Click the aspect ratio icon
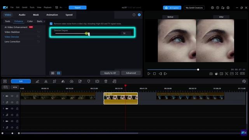The height and width of the screenshot is (140, 249). pos(242,73)
